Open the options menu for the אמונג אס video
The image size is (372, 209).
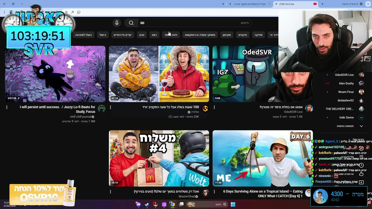click(x=214, y=107)
